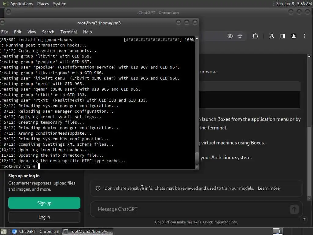Click the 'Applying kernel sysctl settings' line
Viewport: 313px width, 235px height.
pos(51,117)
